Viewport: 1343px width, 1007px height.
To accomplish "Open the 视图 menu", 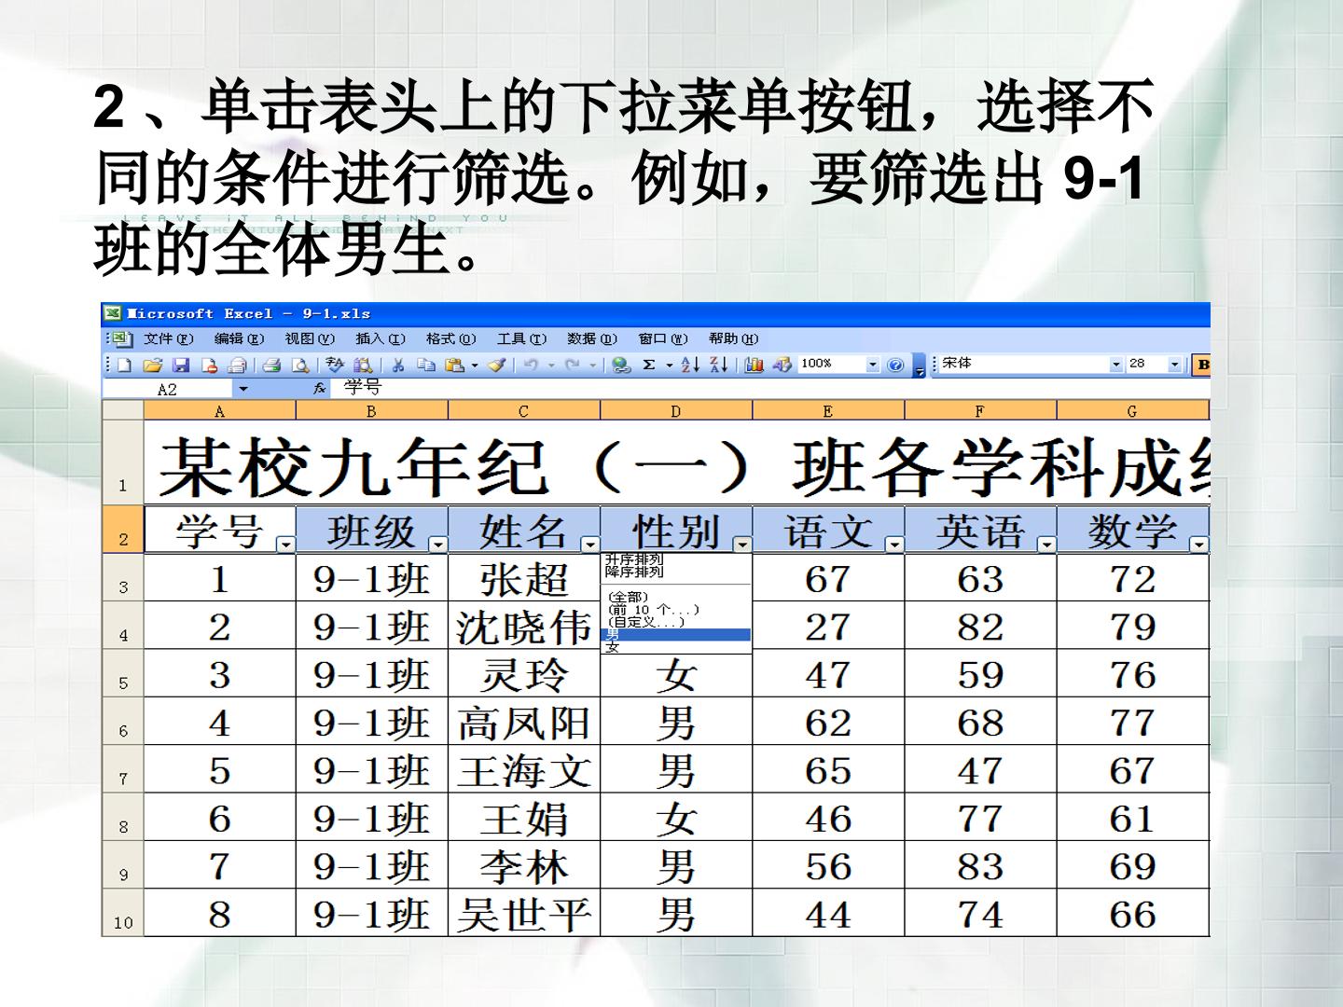I will (x=310, y=338).
